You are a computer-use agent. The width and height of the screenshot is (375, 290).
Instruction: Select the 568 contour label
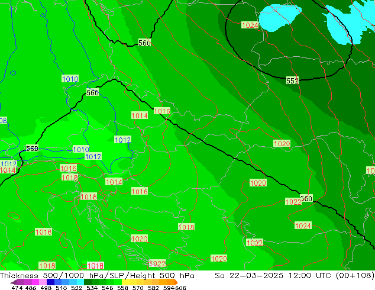tap(32, 149)
